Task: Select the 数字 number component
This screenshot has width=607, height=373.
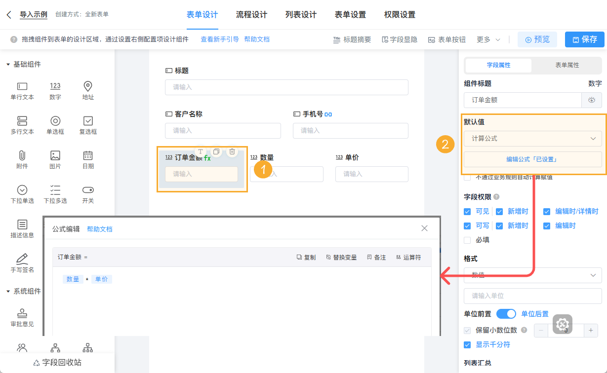Action: tap(55, 90)
